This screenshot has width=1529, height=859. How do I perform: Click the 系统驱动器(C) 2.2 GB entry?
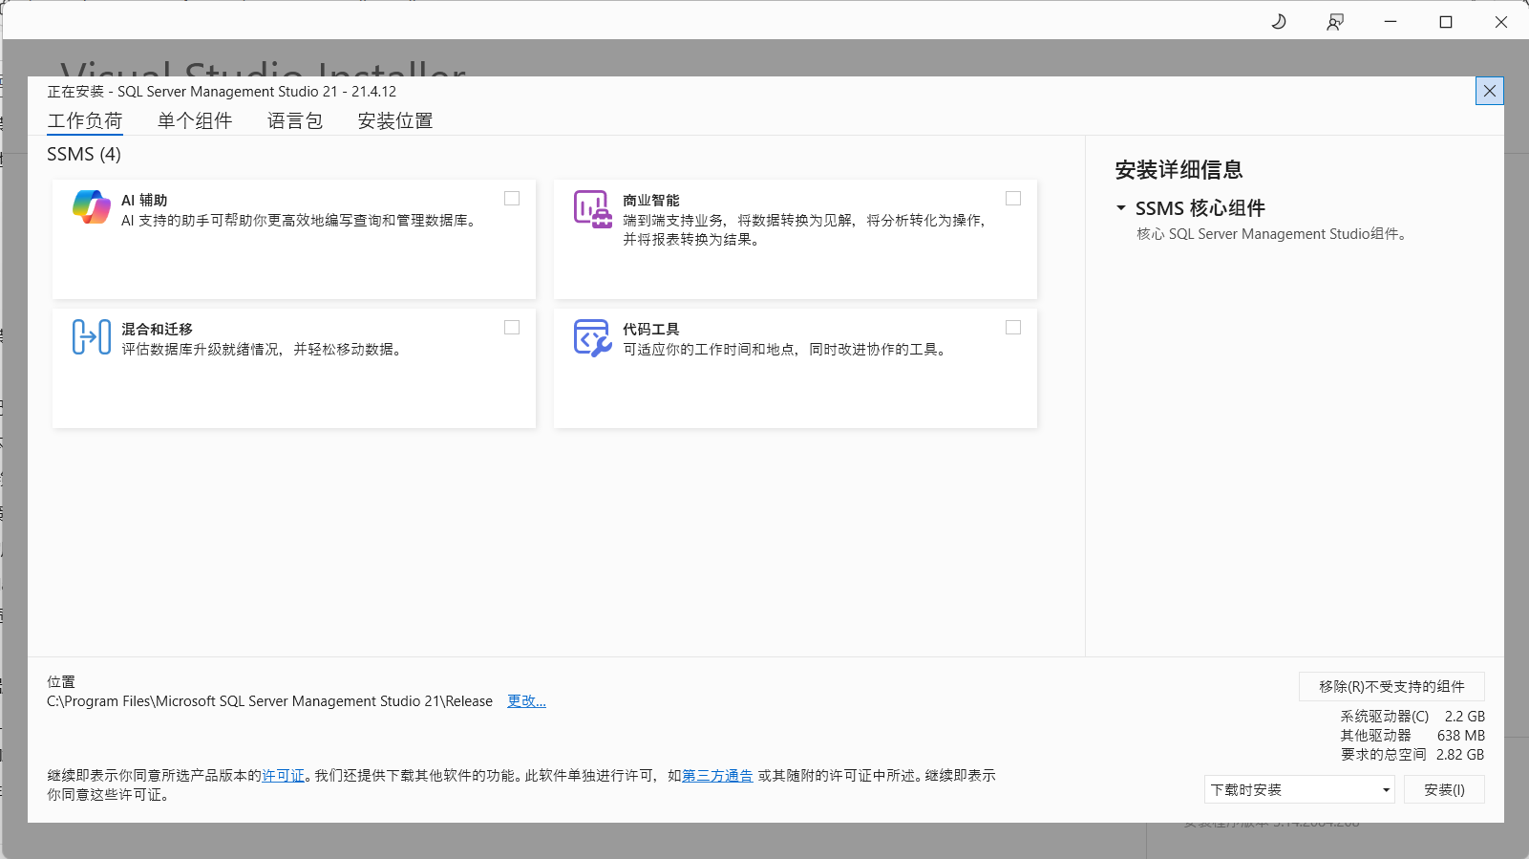coord(1412,716)
